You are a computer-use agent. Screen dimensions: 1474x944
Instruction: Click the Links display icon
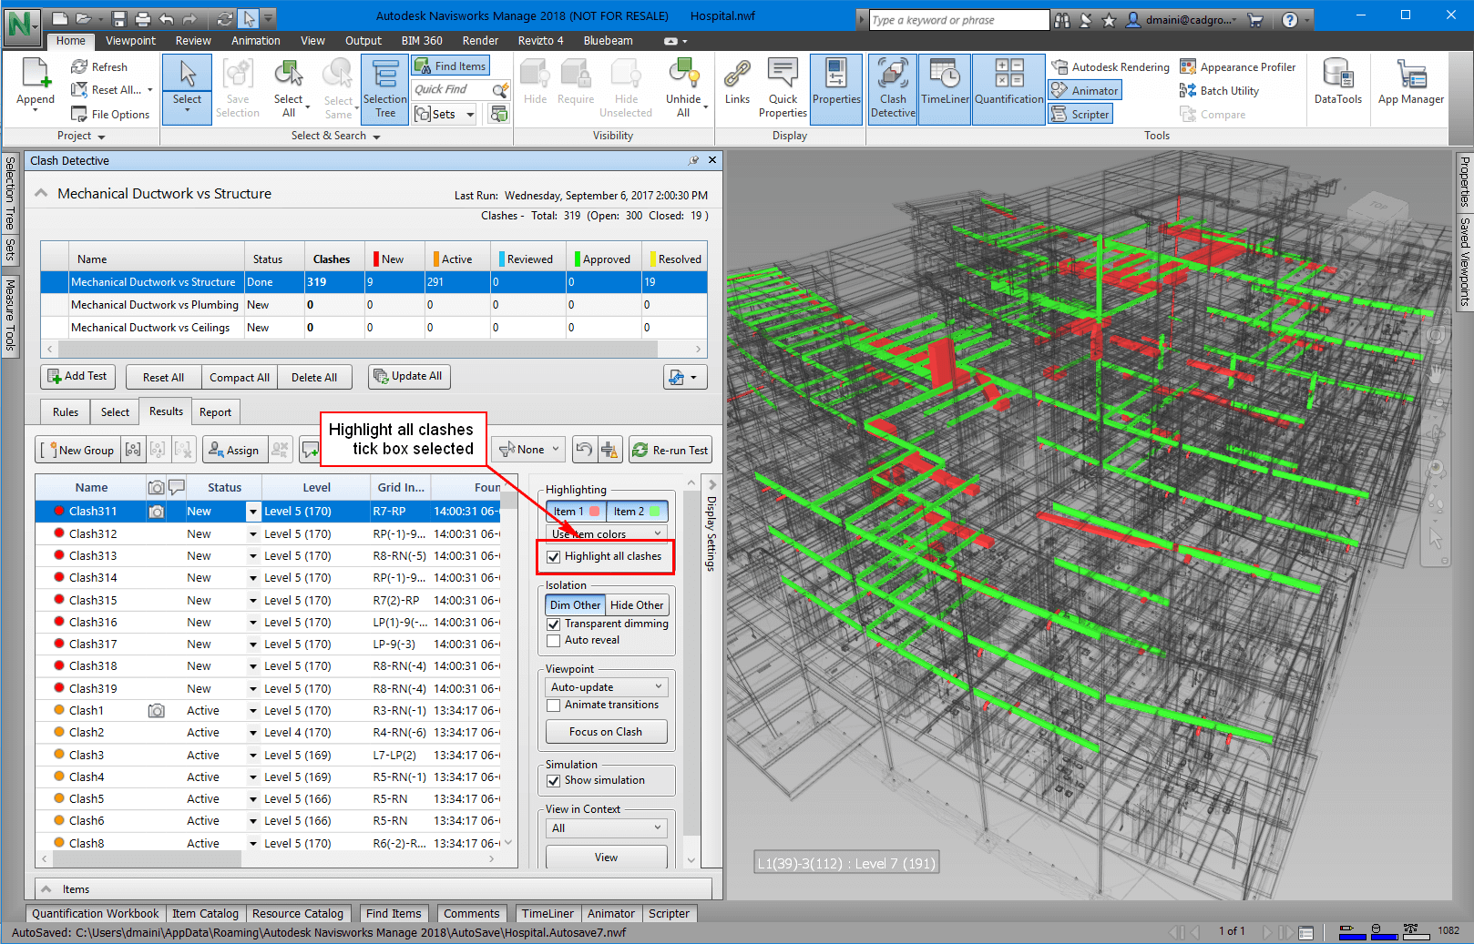click(737, 82)
